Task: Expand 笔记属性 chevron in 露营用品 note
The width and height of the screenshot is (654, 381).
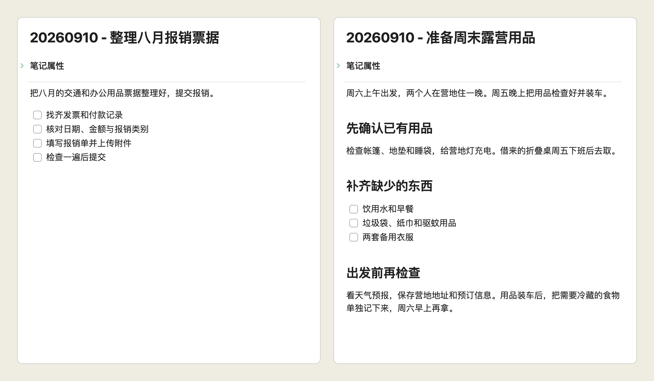Action: tap(338, 66)
